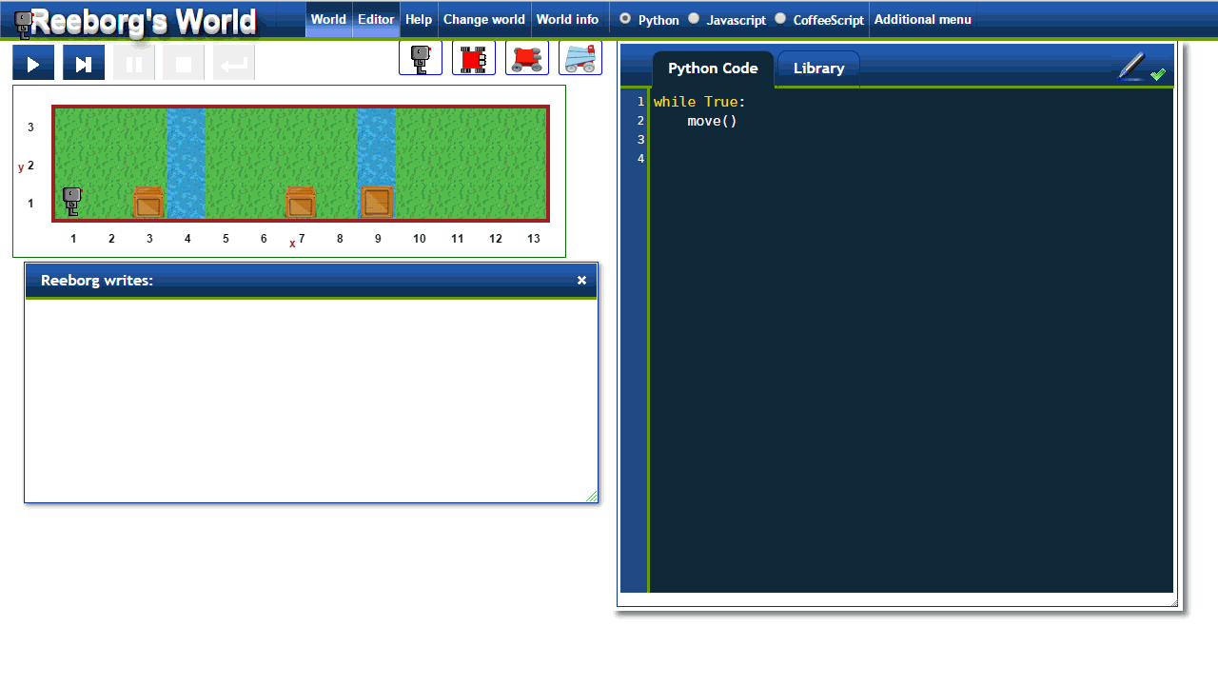Viewport: 1218px width, 685px height.
Task: Open the Editor menu item
Action: pos(376,19)
